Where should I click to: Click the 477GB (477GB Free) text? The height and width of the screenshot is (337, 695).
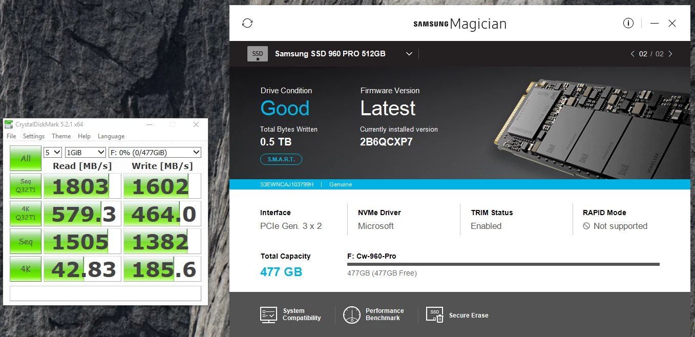coord(382,273)
